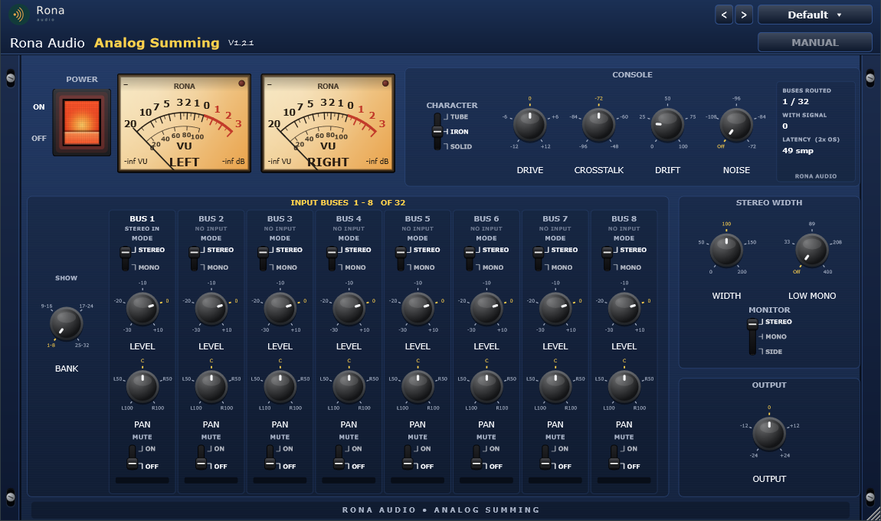
Task: Click the LOW MONO knob
Action: point(812,250)
